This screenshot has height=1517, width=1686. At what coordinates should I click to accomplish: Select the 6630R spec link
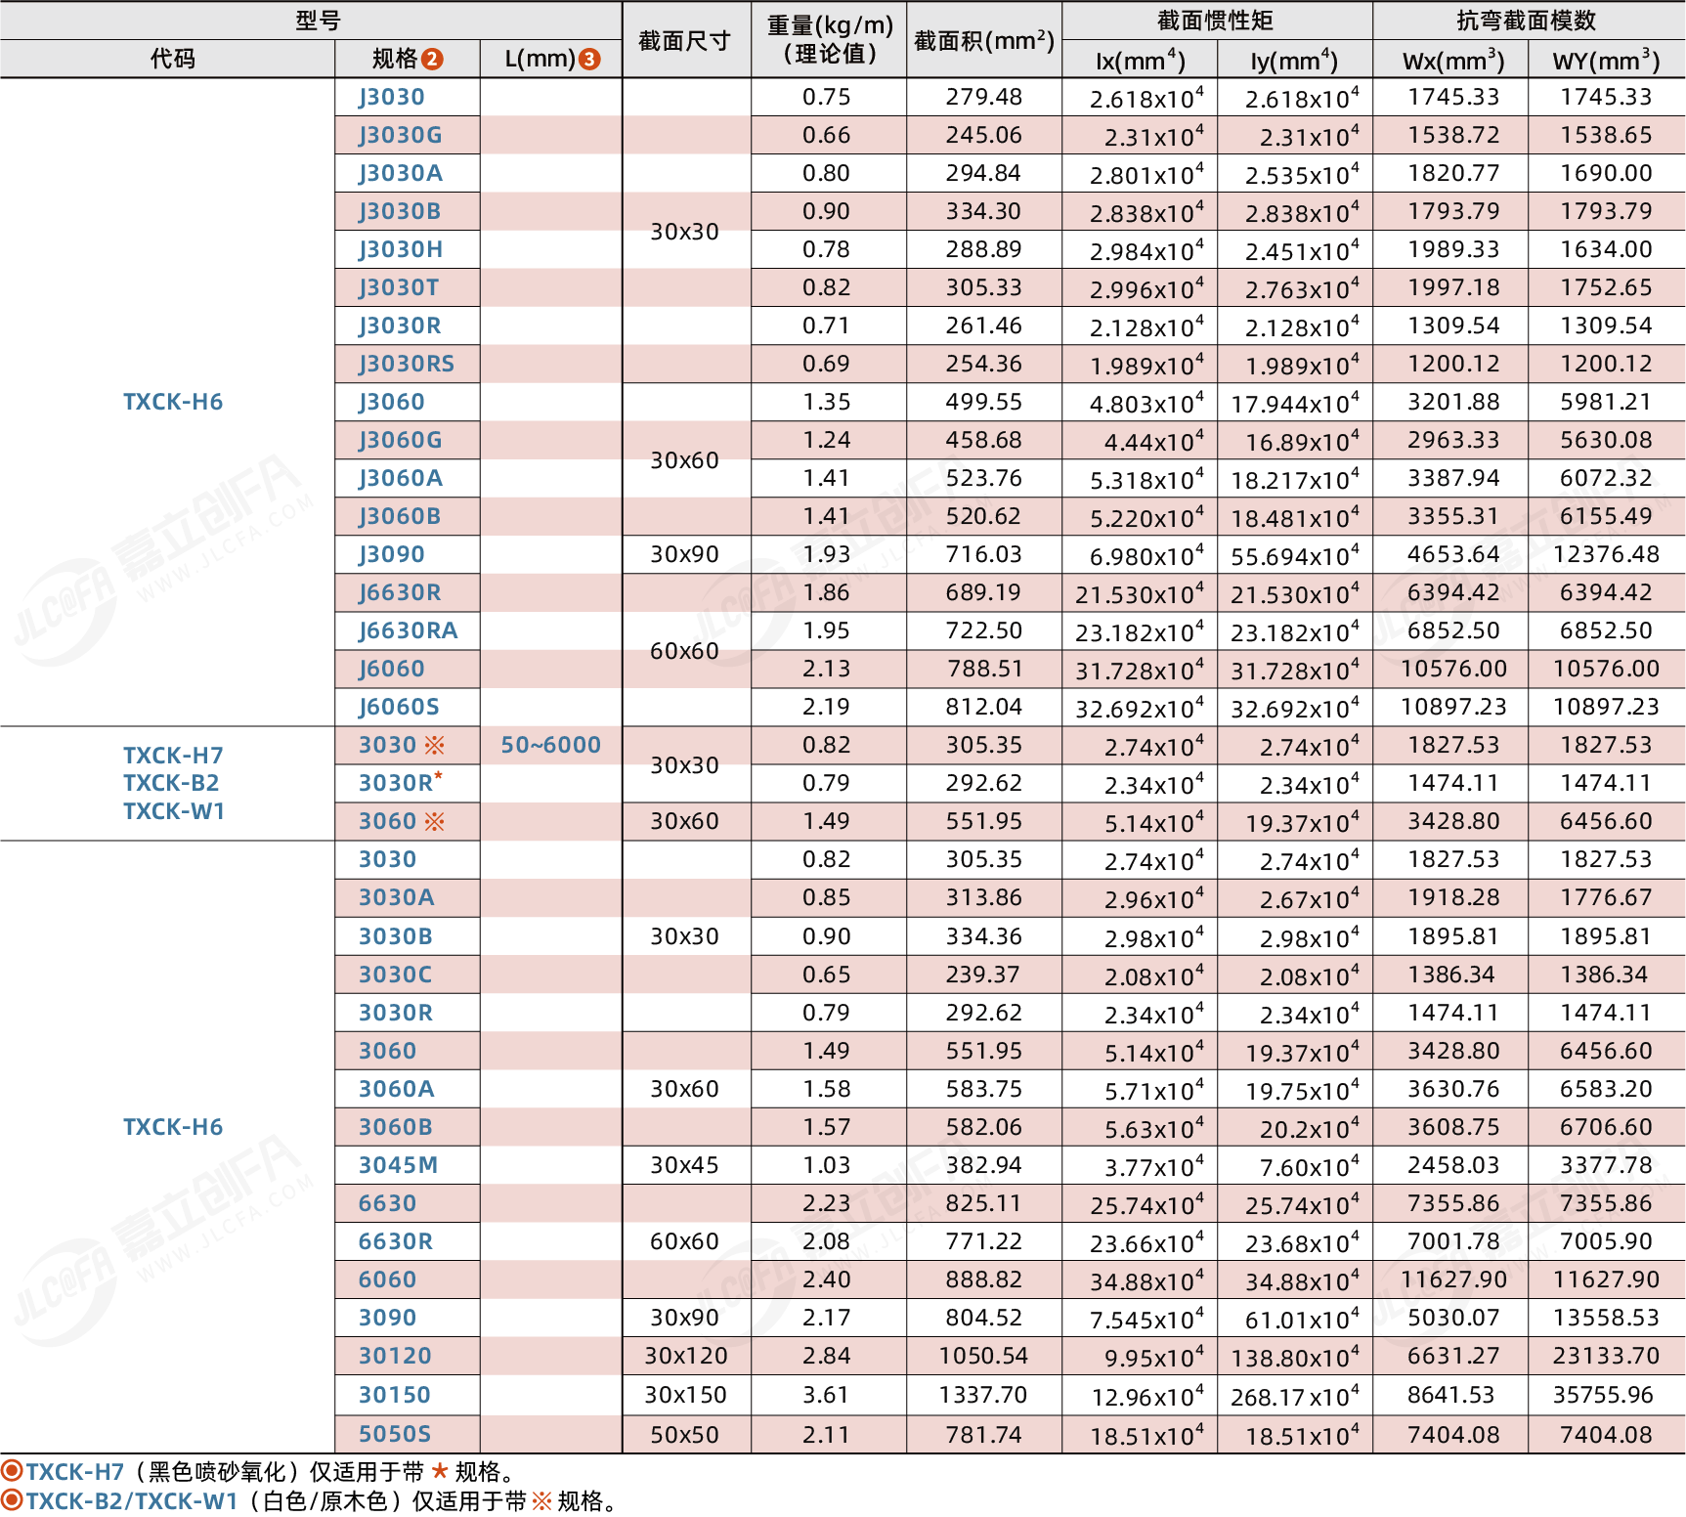point(395,1241)
